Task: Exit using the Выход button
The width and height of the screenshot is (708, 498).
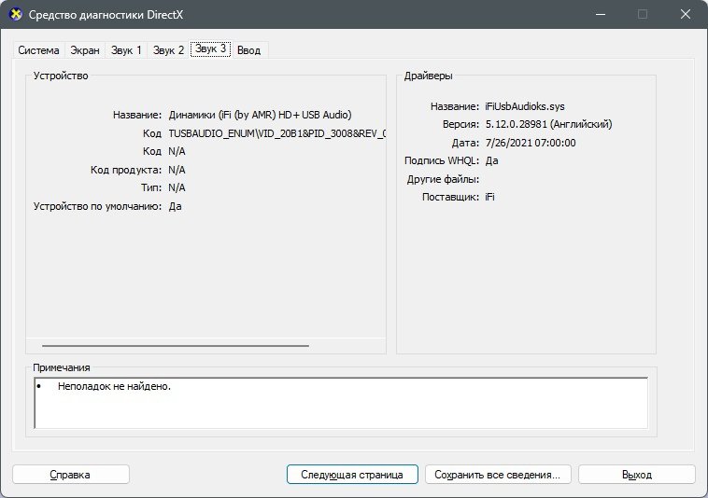Action: pos(637,475)
